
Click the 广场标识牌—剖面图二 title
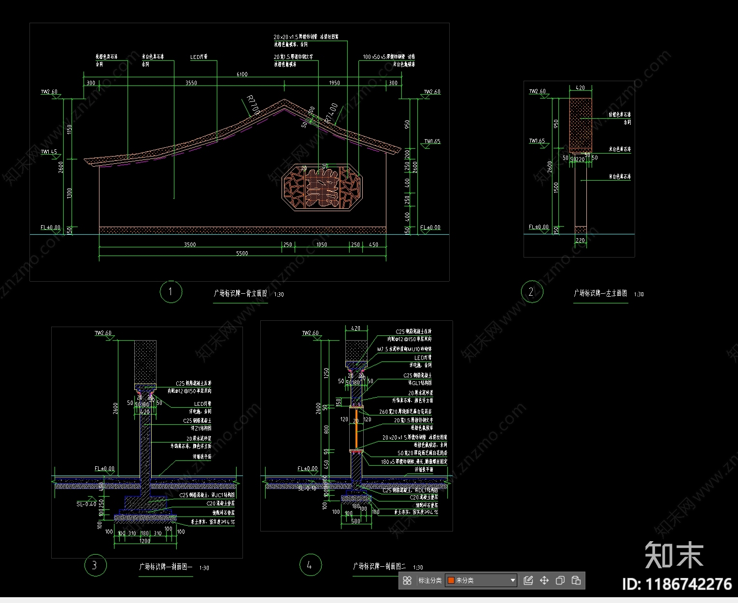coord(380,566)
